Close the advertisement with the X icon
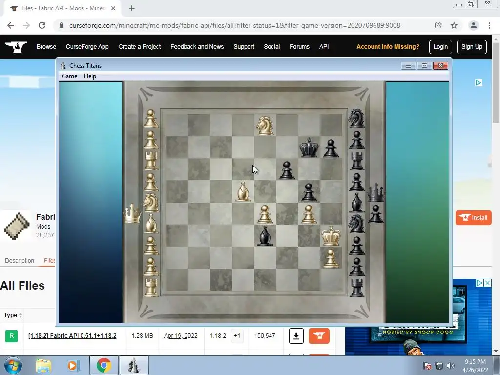 coord(488,283)
